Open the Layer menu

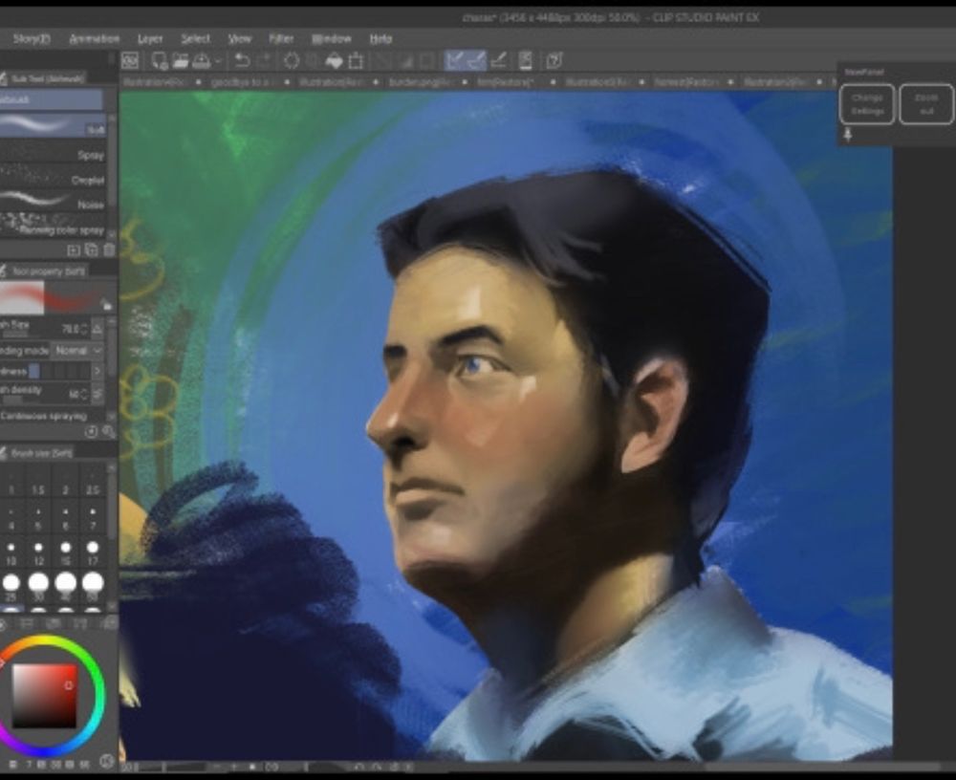tap(149, 39)
